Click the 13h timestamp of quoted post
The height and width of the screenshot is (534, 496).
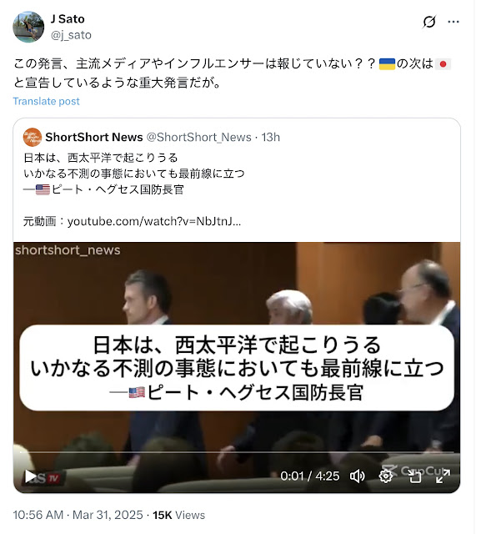click(270, 137)
